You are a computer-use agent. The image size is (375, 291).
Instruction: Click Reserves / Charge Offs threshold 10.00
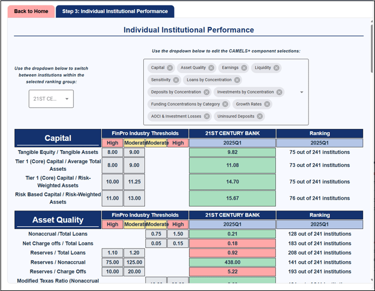point(112,271)
